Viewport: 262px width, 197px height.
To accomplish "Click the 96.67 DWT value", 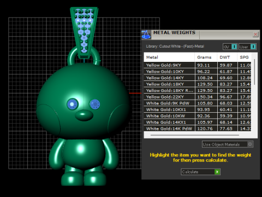I will pos(226,97).
